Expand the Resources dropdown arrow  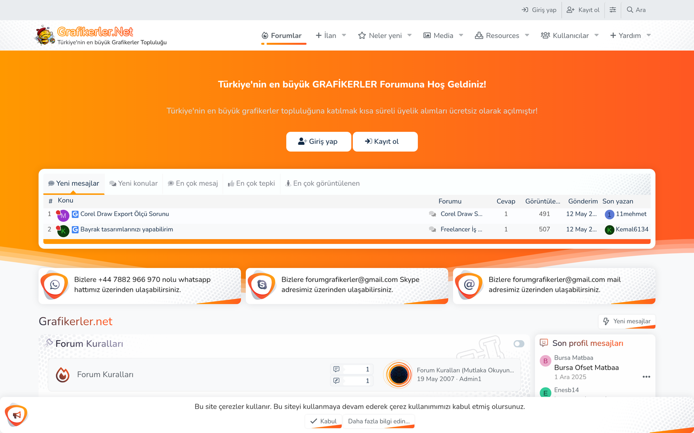tap(527, 35)
